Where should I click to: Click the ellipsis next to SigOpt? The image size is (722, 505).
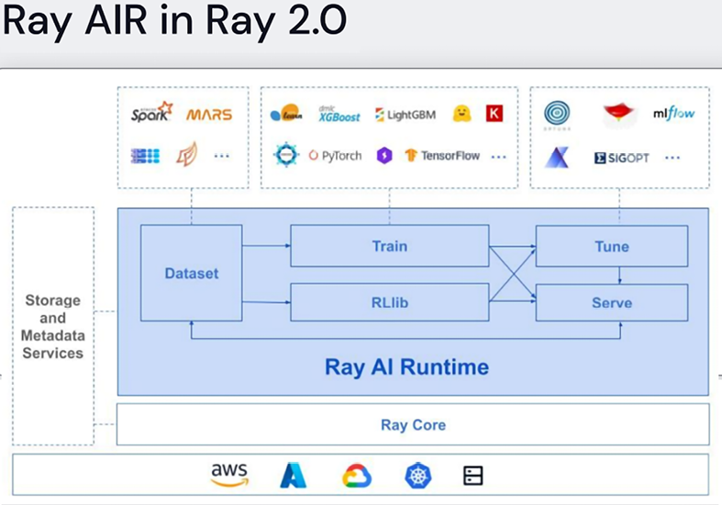coord(672,158)
